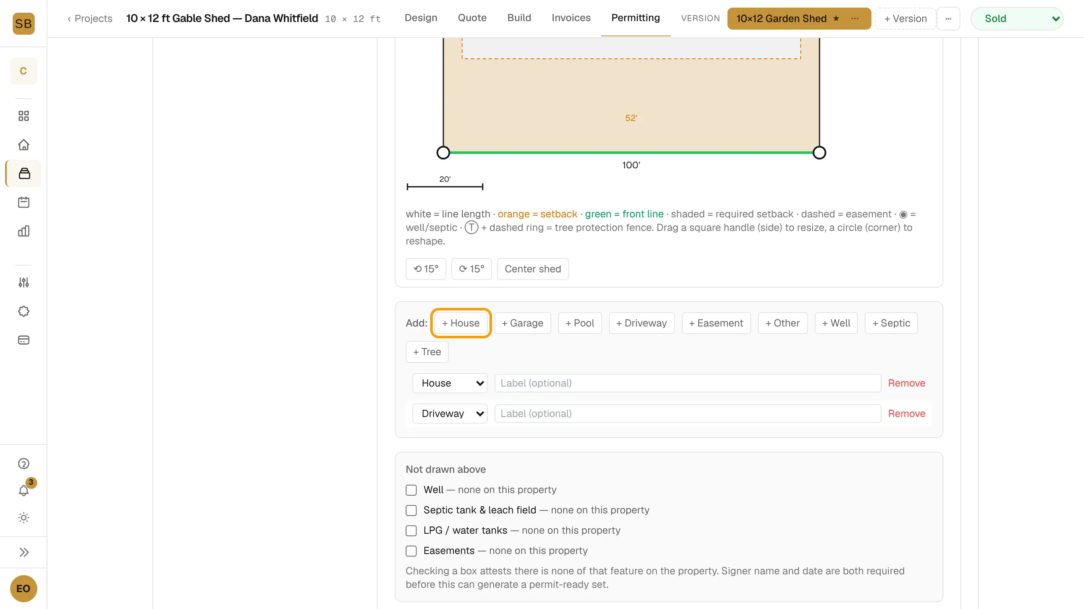The width and height of the screenshot is (1084, 609).
Task: Open notifications bell with 3 badge
Action: pyautogui.click(x=24, y=491)
